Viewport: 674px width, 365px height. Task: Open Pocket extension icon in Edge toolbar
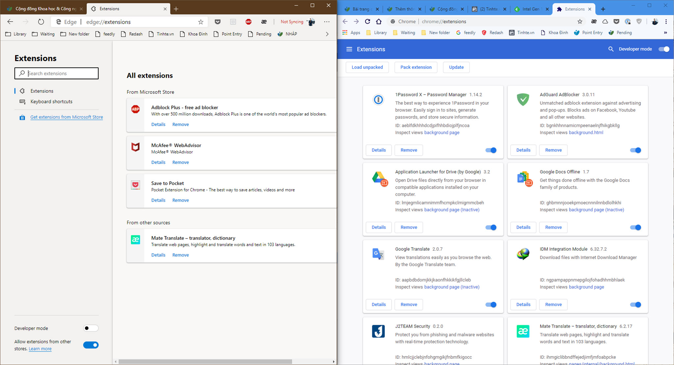218,22
